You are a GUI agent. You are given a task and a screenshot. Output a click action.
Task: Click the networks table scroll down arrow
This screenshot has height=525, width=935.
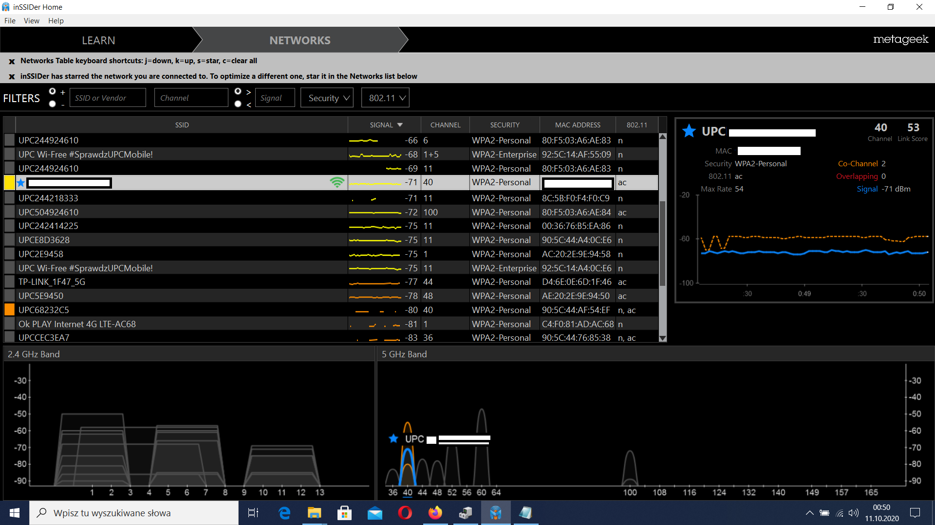pos(662,338)
